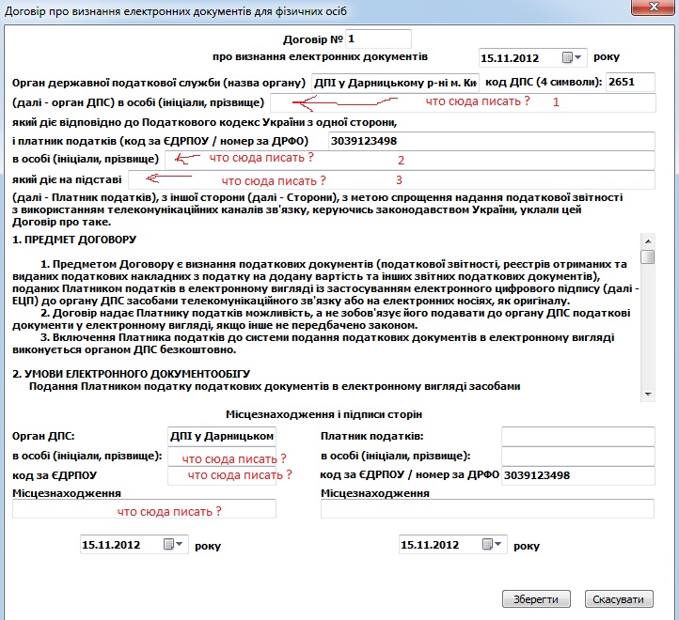Image resolution: width=679 pixels, height=620 pixels.
Task: Click the calendar icon in the top date field
Action: click(x=568, y=57)
